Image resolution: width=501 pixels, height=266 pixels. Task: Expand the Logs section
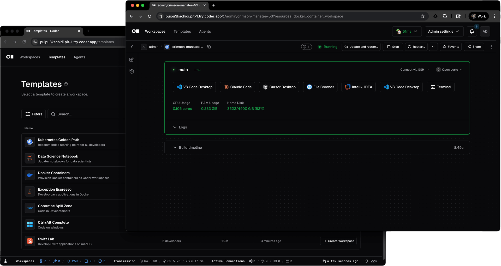point(180,127)
